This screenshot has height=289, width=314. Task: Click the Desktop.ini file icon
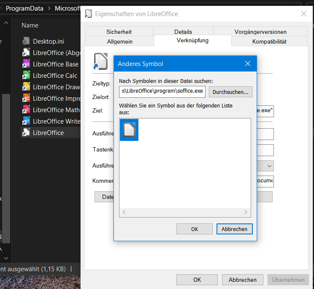[26, 41]
